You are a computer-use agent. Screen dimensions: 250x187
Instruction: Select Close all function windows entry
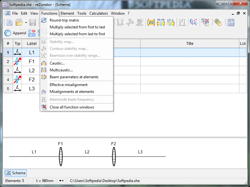coord(77,107)
